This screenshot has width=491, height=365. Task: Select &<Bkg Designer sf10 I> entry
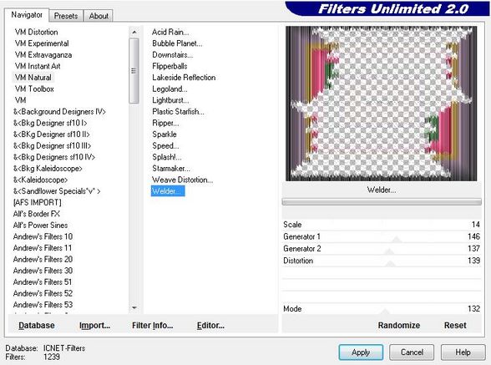50,123
